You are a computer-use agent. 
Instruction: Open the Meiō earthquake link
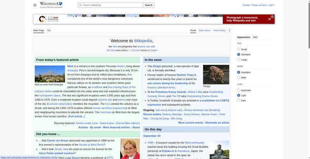pos(195,143)
